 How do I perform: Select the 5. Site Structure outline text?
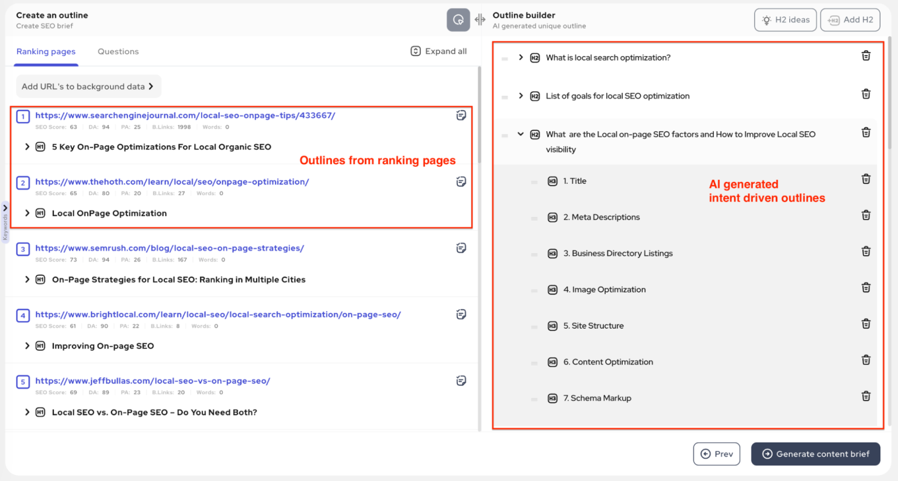[593, 326]
